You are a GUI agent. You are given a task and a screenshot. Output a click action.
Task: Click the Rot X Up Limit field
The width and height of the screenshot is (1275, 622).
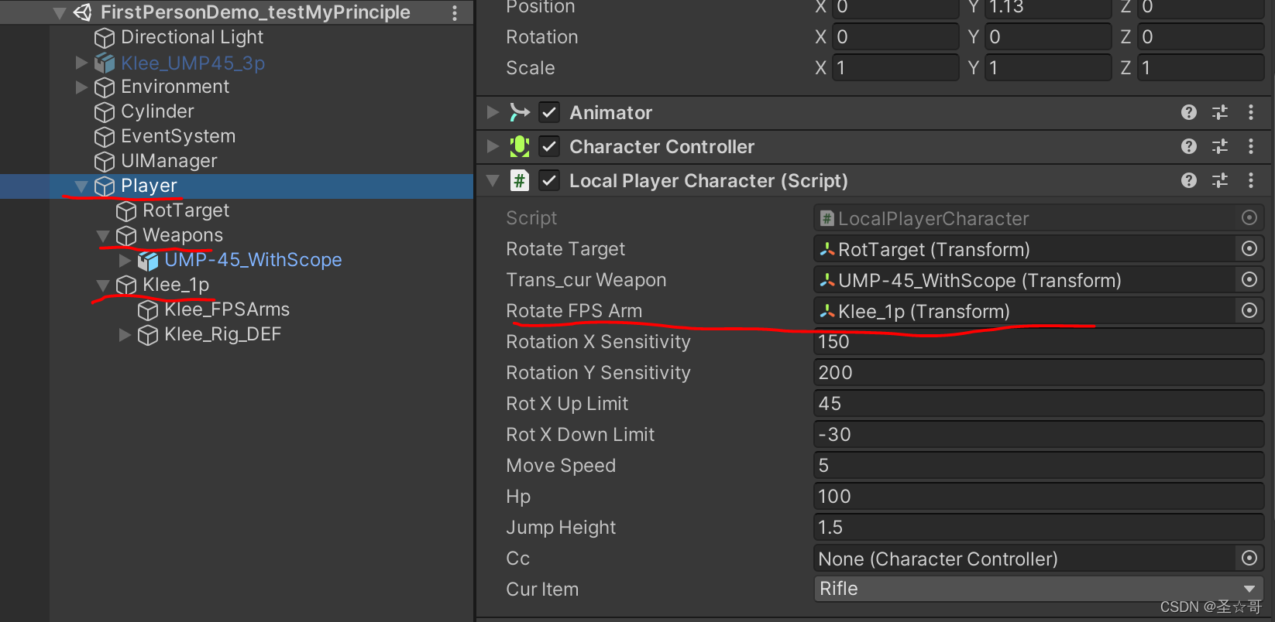(x=1039, y=403)
